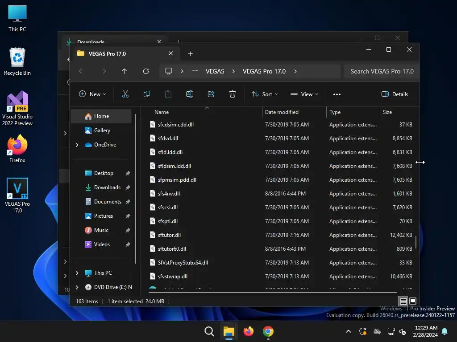The height and width of the screenshot is (342, 457).
Task: Click the Copy icon in toolbar
Action: click(146, 94)
